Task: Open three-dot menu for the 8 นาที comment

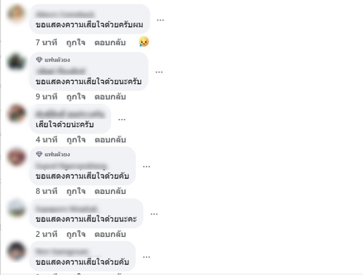Action: click(146, 167)
